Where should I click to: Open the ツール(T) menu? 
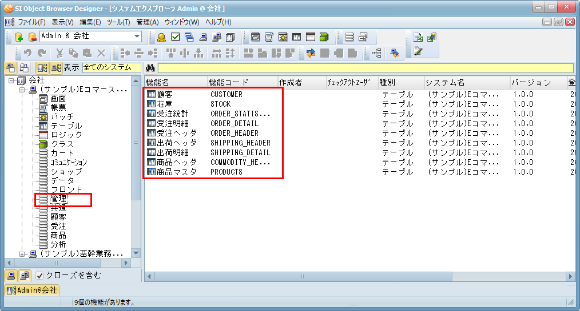tap(118, 22)
